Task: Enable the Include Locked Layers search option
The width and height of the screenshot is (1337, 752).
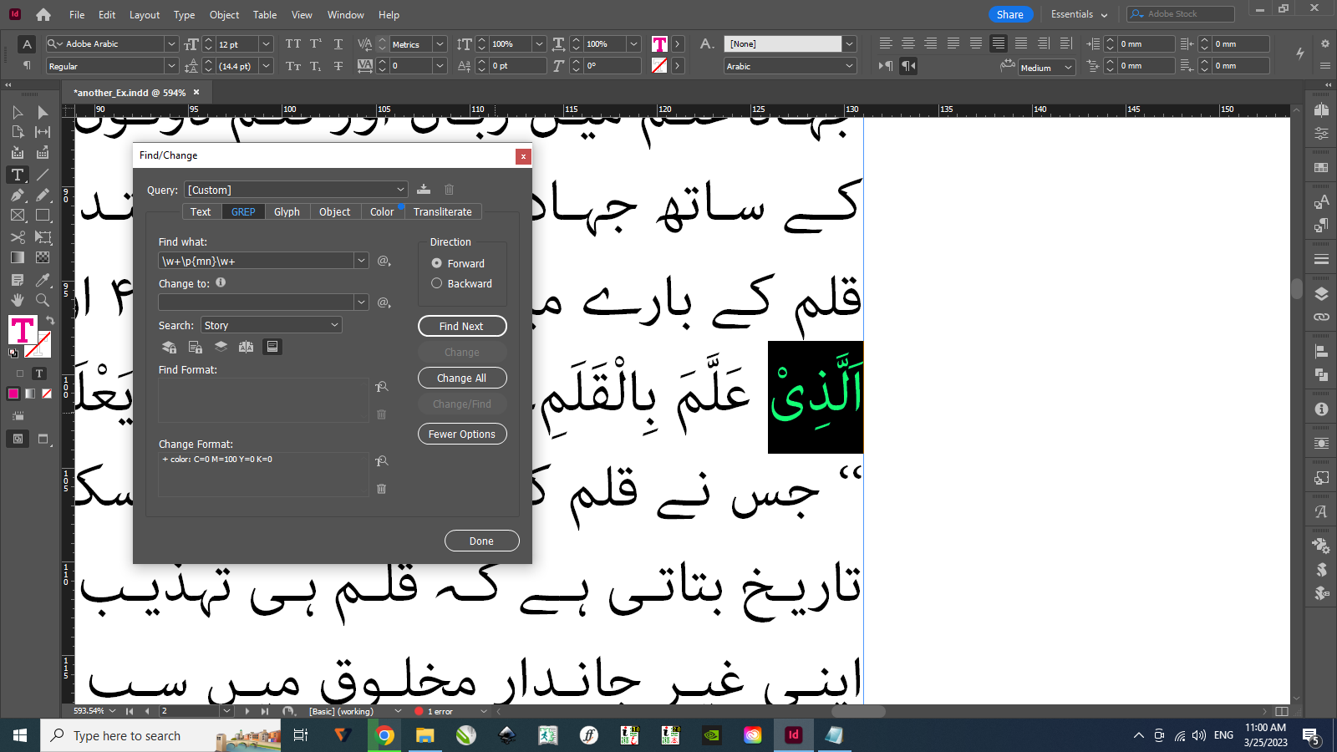Action: [169, 347]
